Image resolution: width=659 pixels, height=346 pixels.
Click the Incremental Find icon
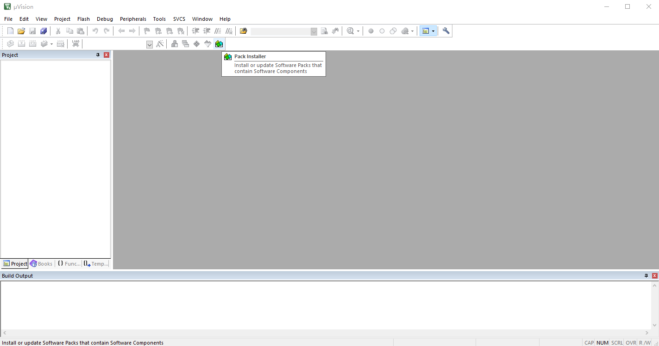(x=335, y=31)
